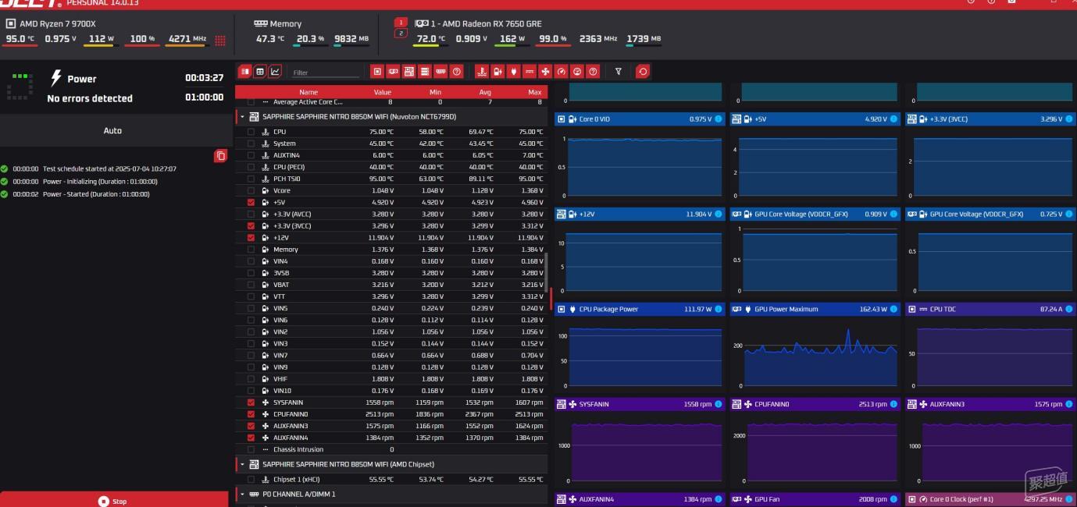Click the Memory label in header
Screen dimensions: 1077x507
pyautogui.click(x=285, y=24)
